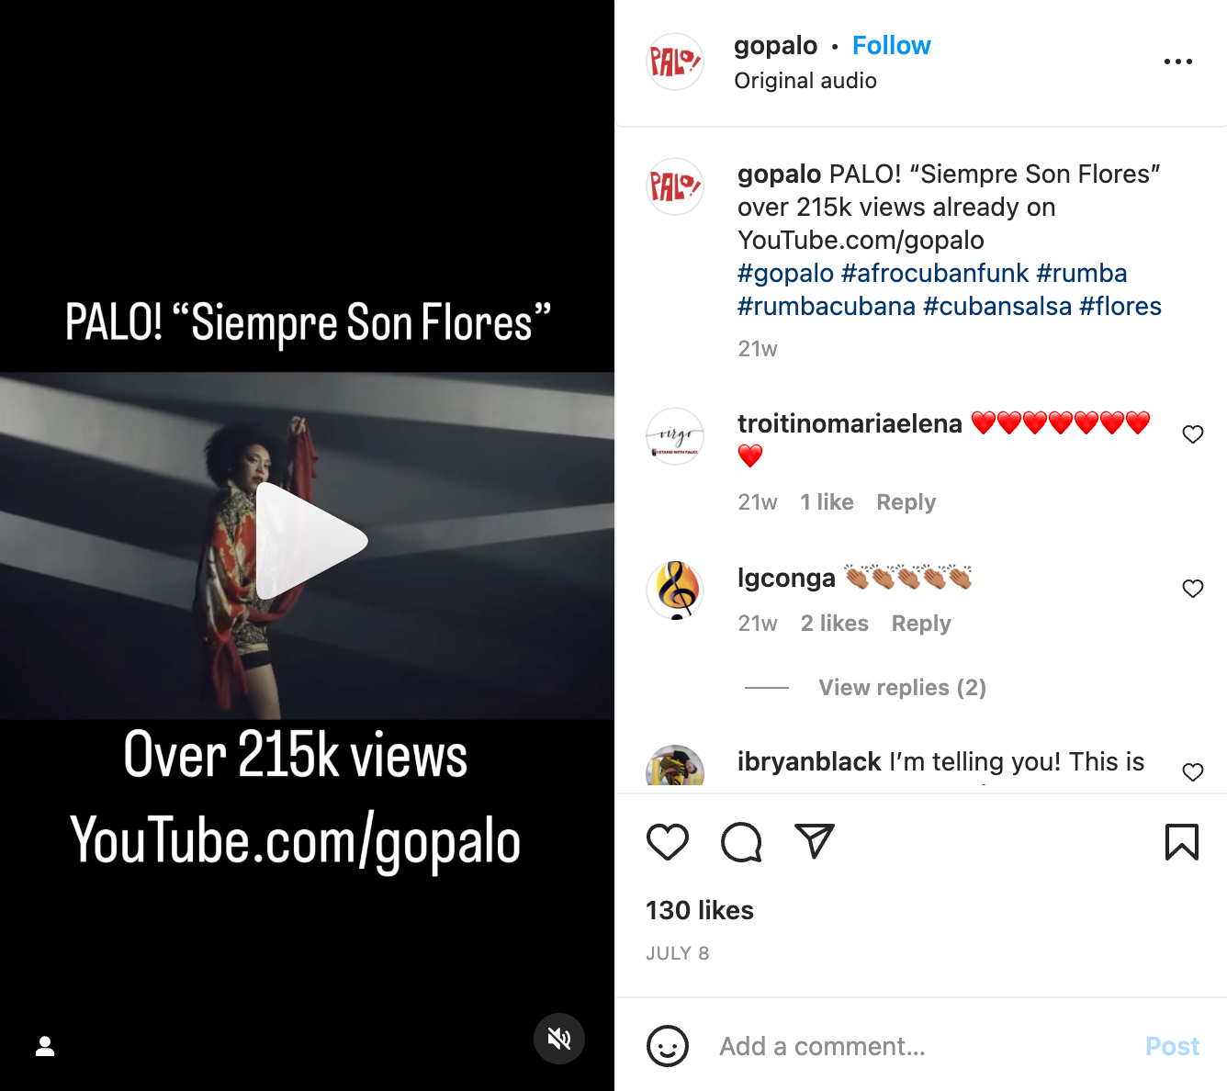The width and height of the screenshot is (1227, 1091).
Task: Open the three-dot more options menu
Action: point(1178,62)
